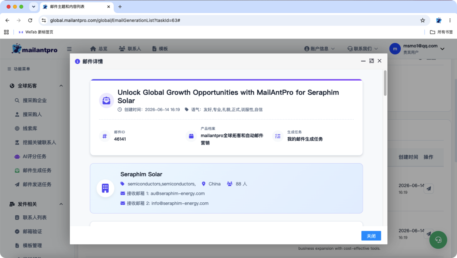Click the browser address bar URL
This screenshot has width=457, height=258.
[115, 21]
